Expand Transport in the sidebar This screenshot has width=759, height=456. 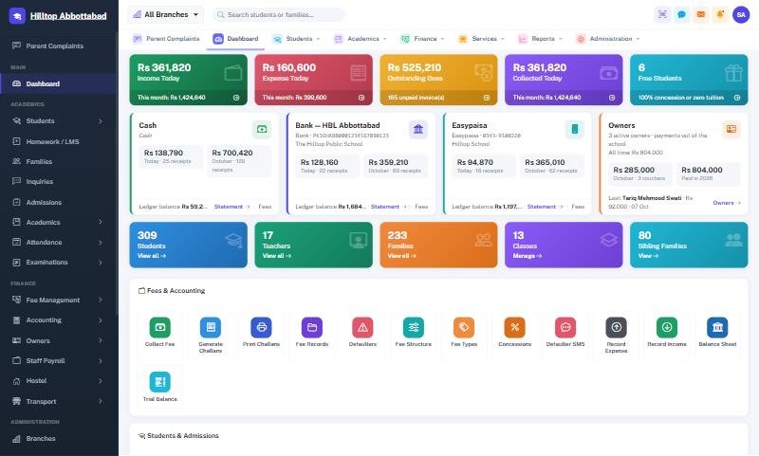(x=58, y=401)
